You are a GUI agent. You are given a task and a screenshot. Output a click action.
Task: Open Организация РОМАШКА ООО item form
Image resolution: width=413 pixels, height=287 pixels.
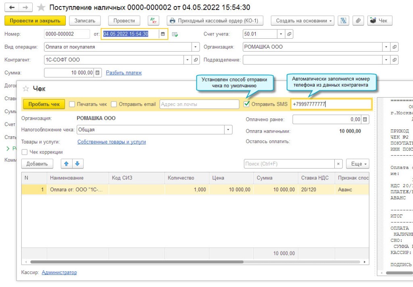[394, 47]
